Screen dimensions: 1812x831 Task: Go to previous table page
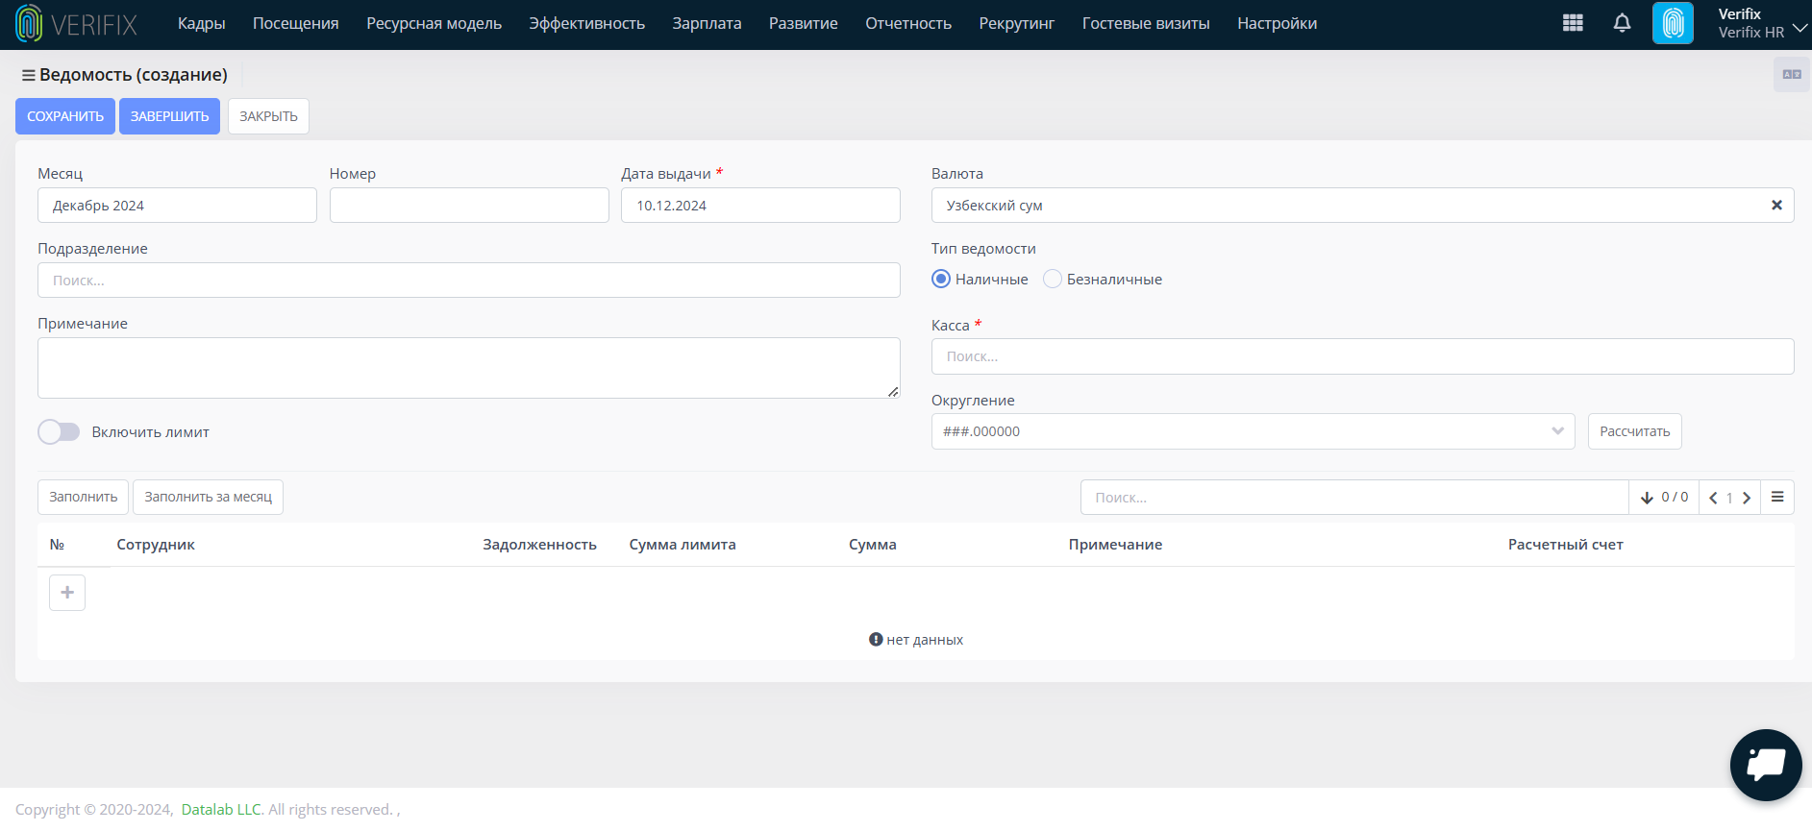pos(1713,498)
